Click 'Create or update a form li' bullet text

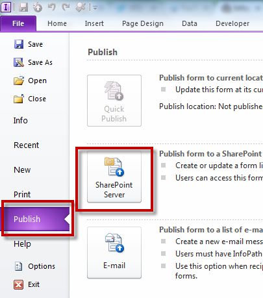click(x=219, y=166)
